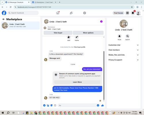Viewport: 144px width, 115px height.
Task: Show hidden system tray icons
Action: [x=119, y=113]
